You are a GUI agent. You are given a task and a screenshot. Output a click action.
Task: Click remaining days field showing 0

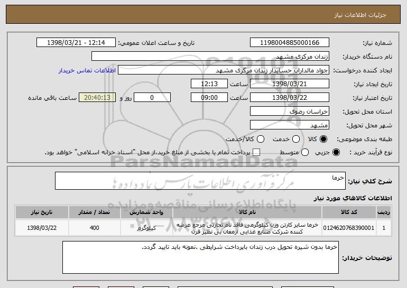152,98
